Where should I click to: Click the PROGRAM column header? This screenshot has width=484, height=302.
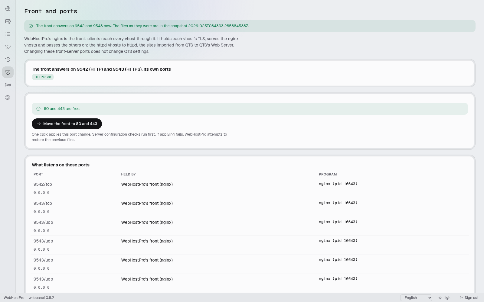[x=328, y=174]
